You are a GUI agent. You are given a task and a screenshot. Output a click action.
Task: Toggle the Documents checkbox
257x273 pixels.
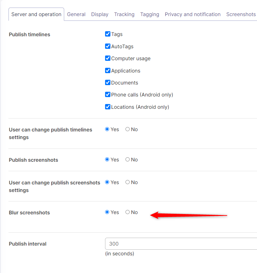pos(108,83)
